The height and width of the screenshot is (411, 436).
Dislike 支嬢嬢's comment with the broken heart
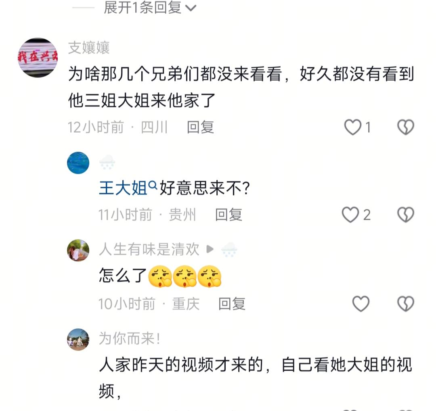[405, 127]
